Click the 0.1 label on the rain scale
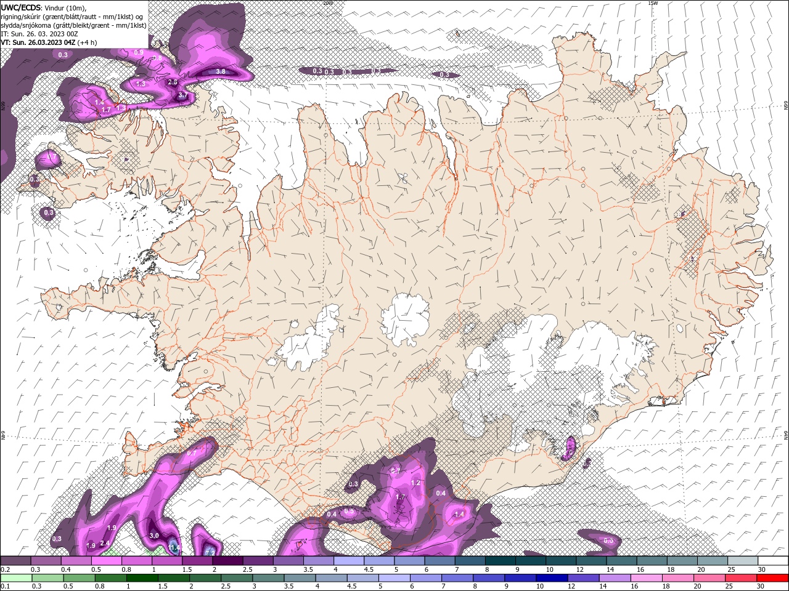789x591 pixels. tap(4, 587)
